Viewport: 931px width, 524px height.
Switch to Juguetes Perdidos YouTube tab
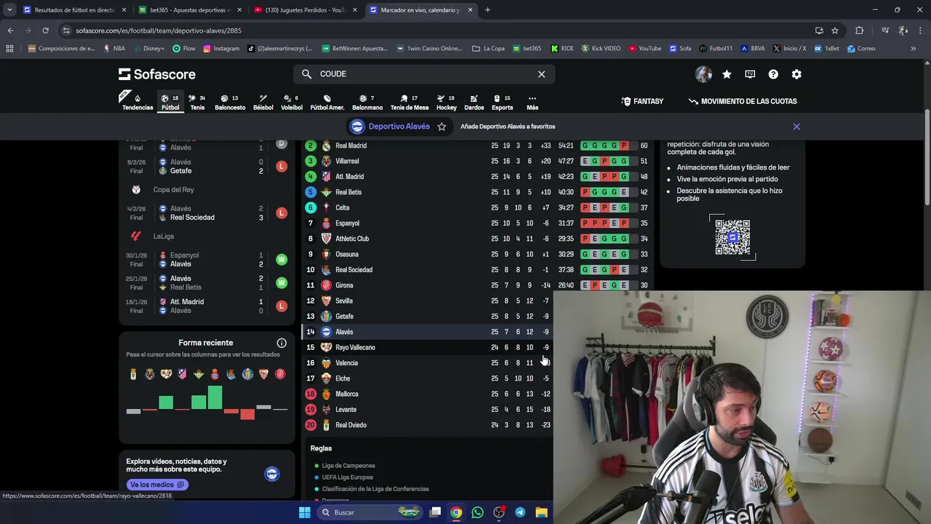[305, 10]
